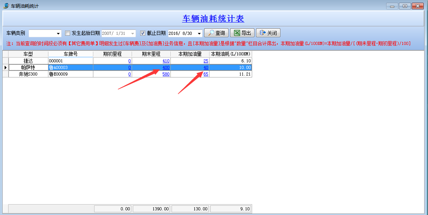Viewport: 428px width, 215px height.
Task: Click the app icon in title bar
Action: 6,6
